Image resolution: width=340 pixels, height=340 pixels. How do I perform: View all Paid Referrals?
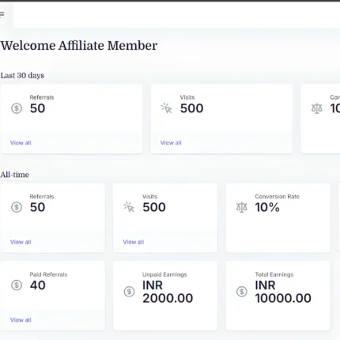click(21, 319)
